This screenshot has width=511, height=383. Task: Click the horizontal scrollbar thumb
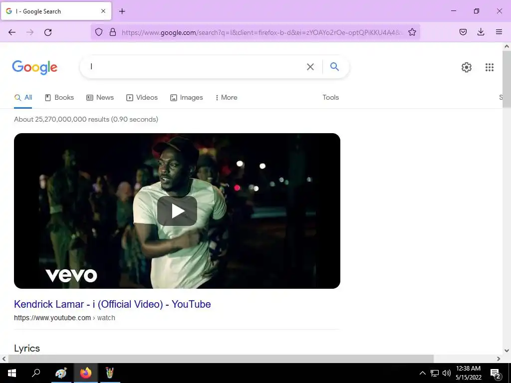(221, 359)
